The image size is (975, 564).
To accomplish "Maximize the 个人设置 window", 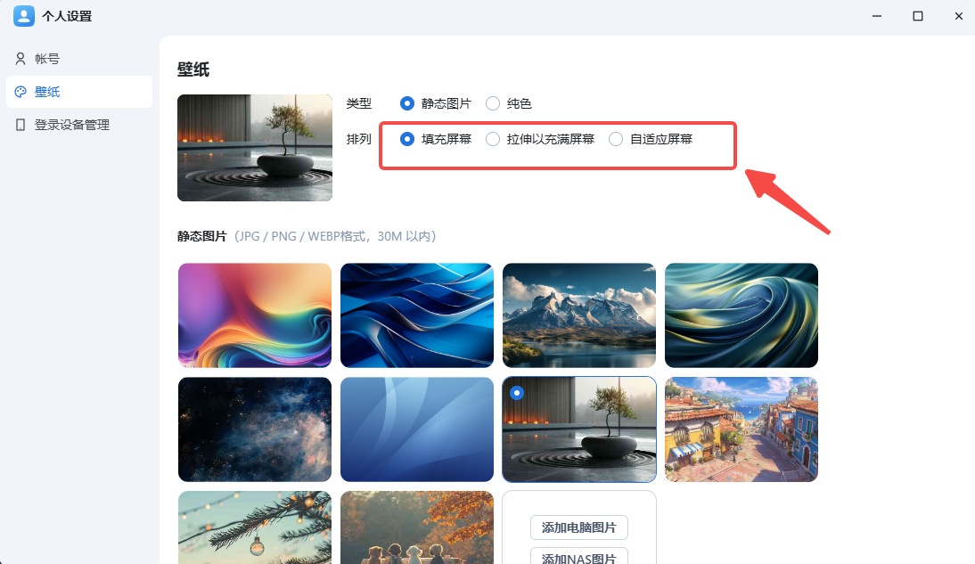I will pyautogui.click(x=918, y=16).
